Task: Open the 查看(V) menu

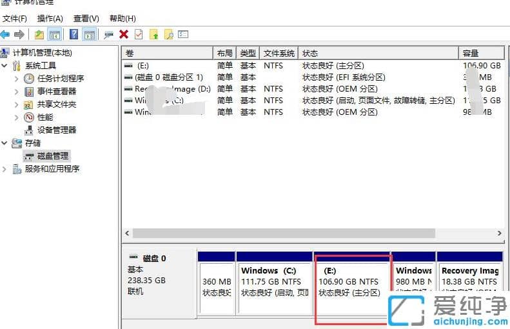Action: 86,19
